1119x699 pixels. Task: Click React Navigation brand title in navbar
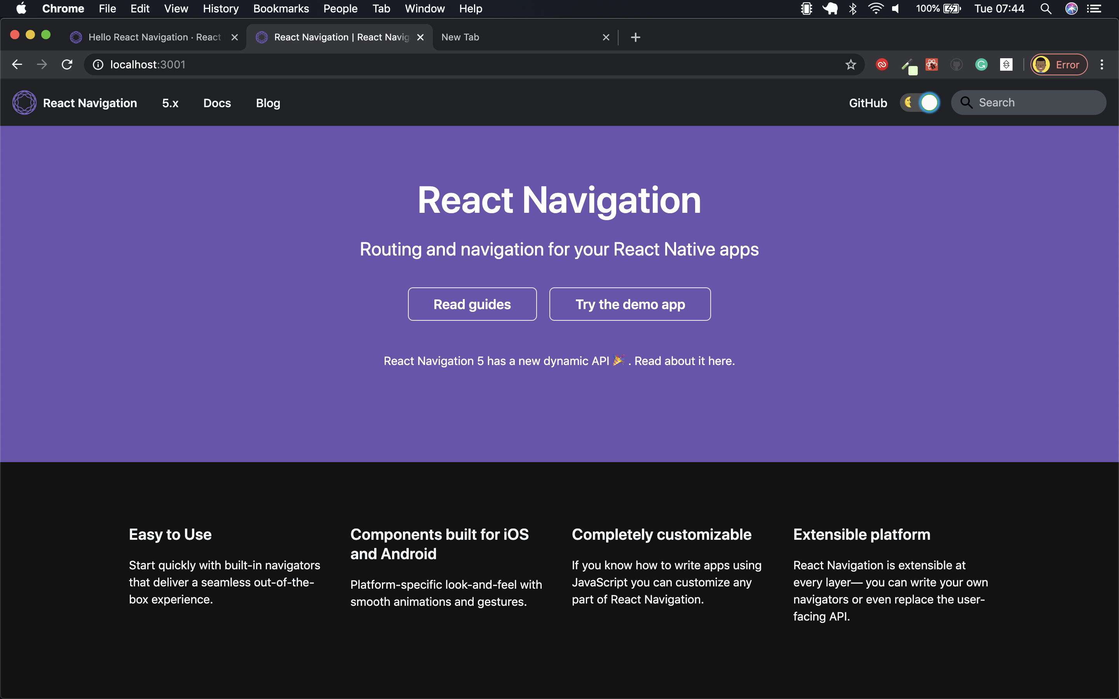tap(90, 103)
